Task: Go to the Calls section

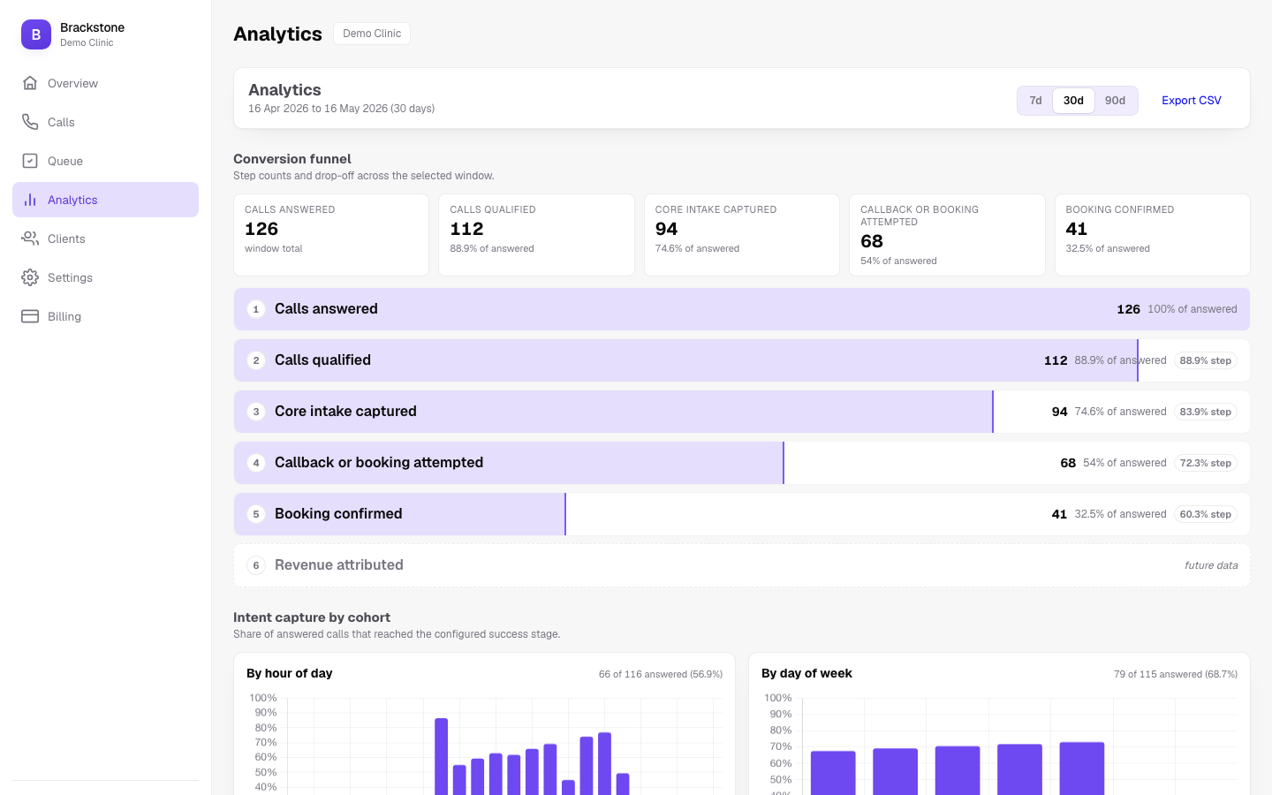Action: click(105, 122)
